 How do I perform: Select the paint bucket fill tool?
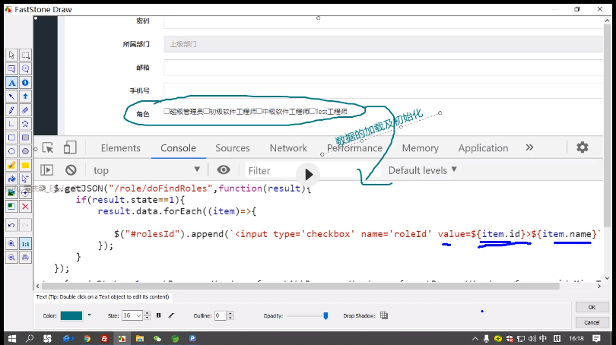[11, 179]
